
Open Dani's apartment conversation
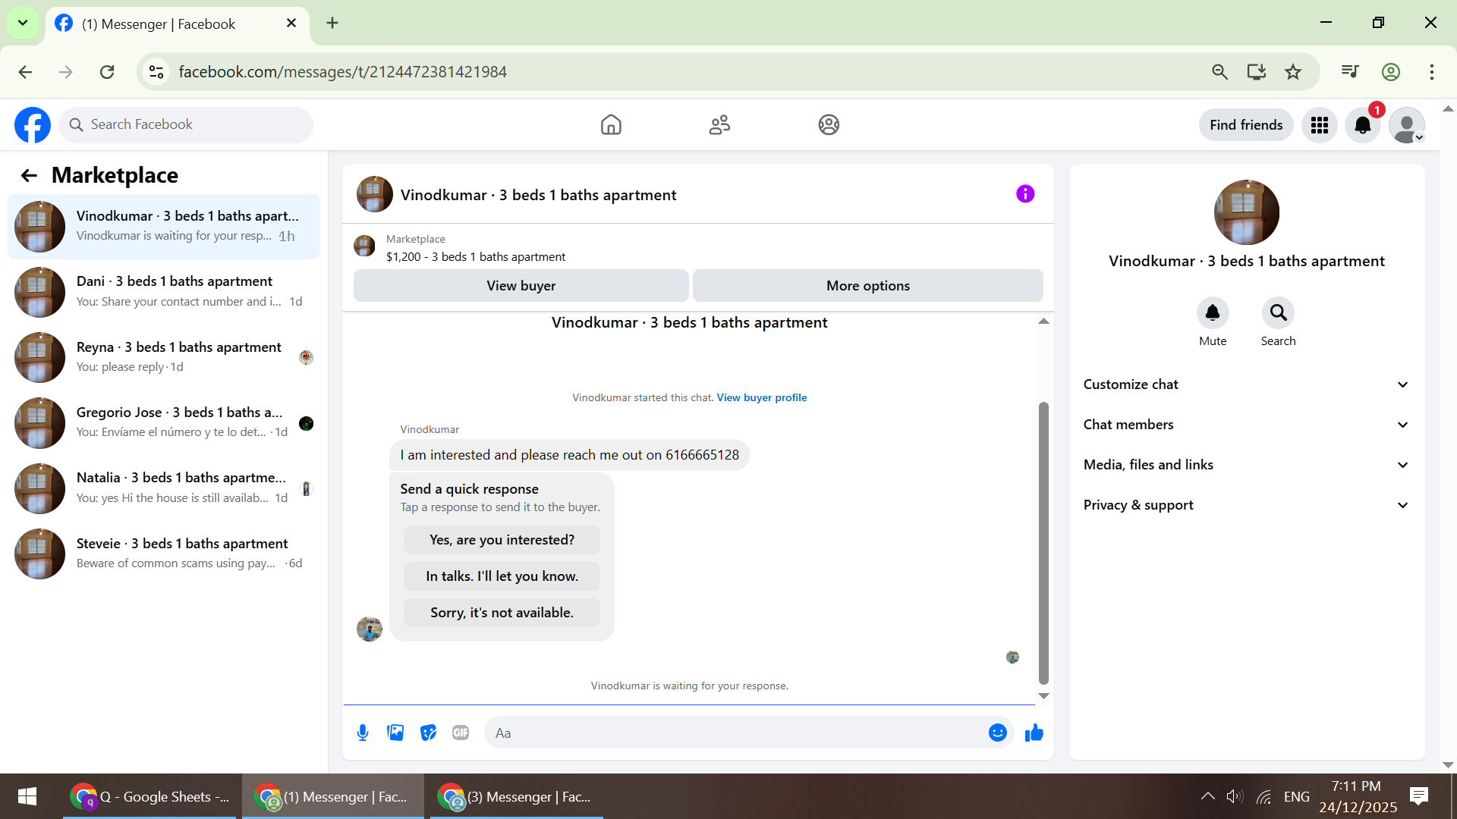coord(164,292)
